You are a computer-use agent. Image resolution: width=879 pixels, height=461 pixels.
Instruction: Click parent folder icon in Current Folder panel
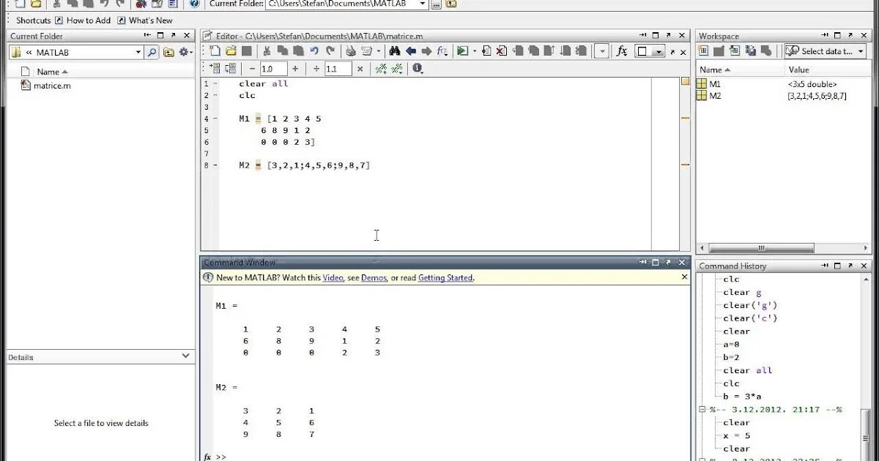pyautogui.click(x=169, y=52)
